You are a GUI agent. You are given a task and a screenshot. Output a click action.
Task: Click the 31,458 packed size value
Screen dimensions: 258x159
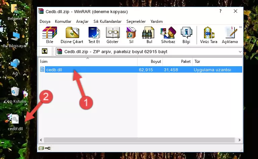171,70
